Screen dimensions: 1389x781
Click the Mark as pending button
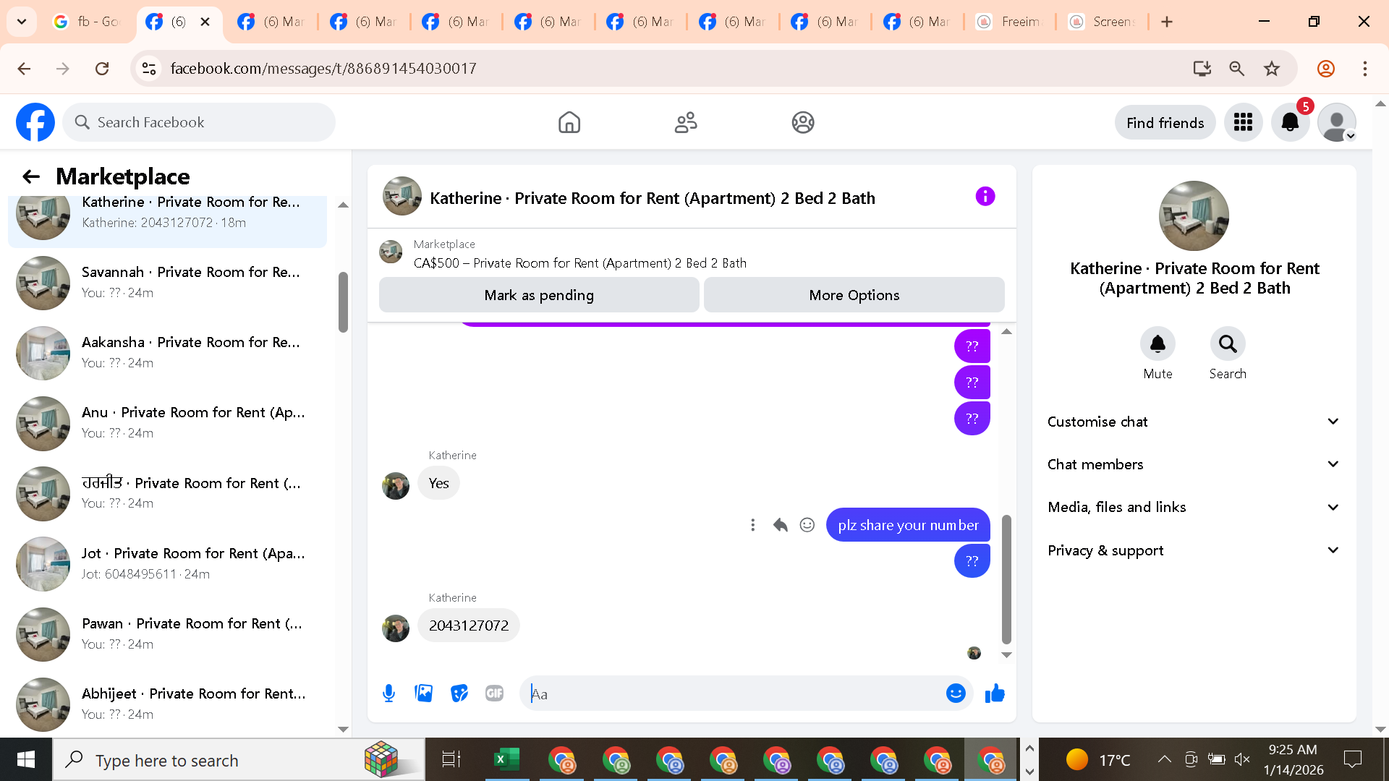538,295
